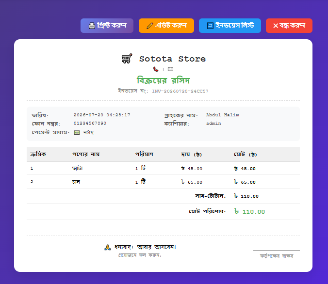The width and height of the screenshot is (328, 284).
Task: Click the বন্ধ করুন close button
Action: pyautogui.click(x=289, y=26)
